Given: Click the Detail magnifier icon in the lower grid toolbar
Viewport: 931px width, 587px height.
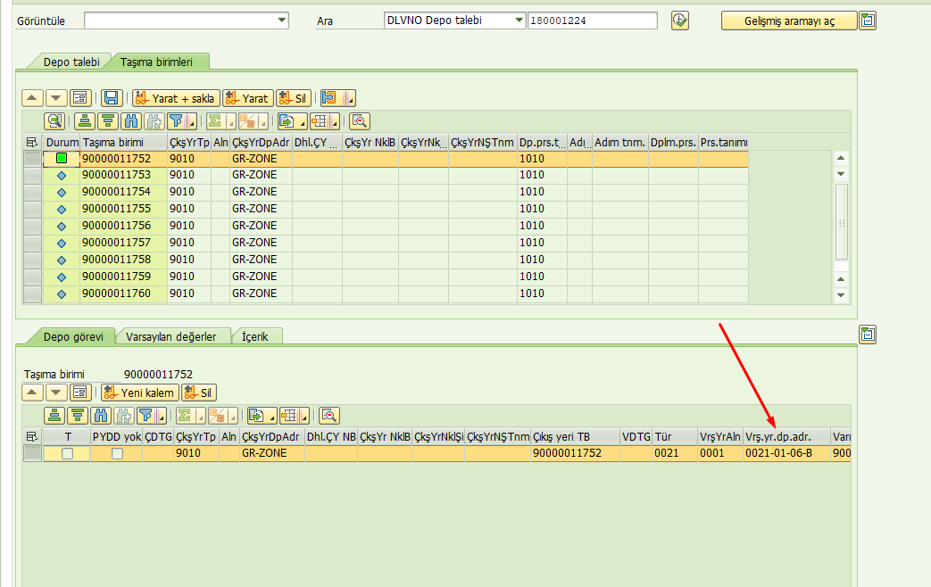Looking at the screenshot, I should pos(329,415).
